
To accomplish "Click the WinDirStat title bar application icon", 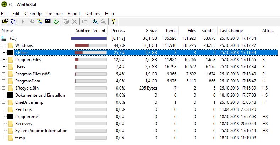I will (x=4, y=4).
